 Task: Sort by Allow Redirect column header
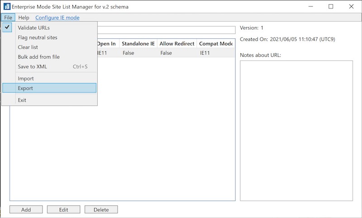pos(177,43)
